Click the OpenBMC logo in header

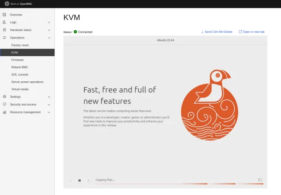(6, 4)
